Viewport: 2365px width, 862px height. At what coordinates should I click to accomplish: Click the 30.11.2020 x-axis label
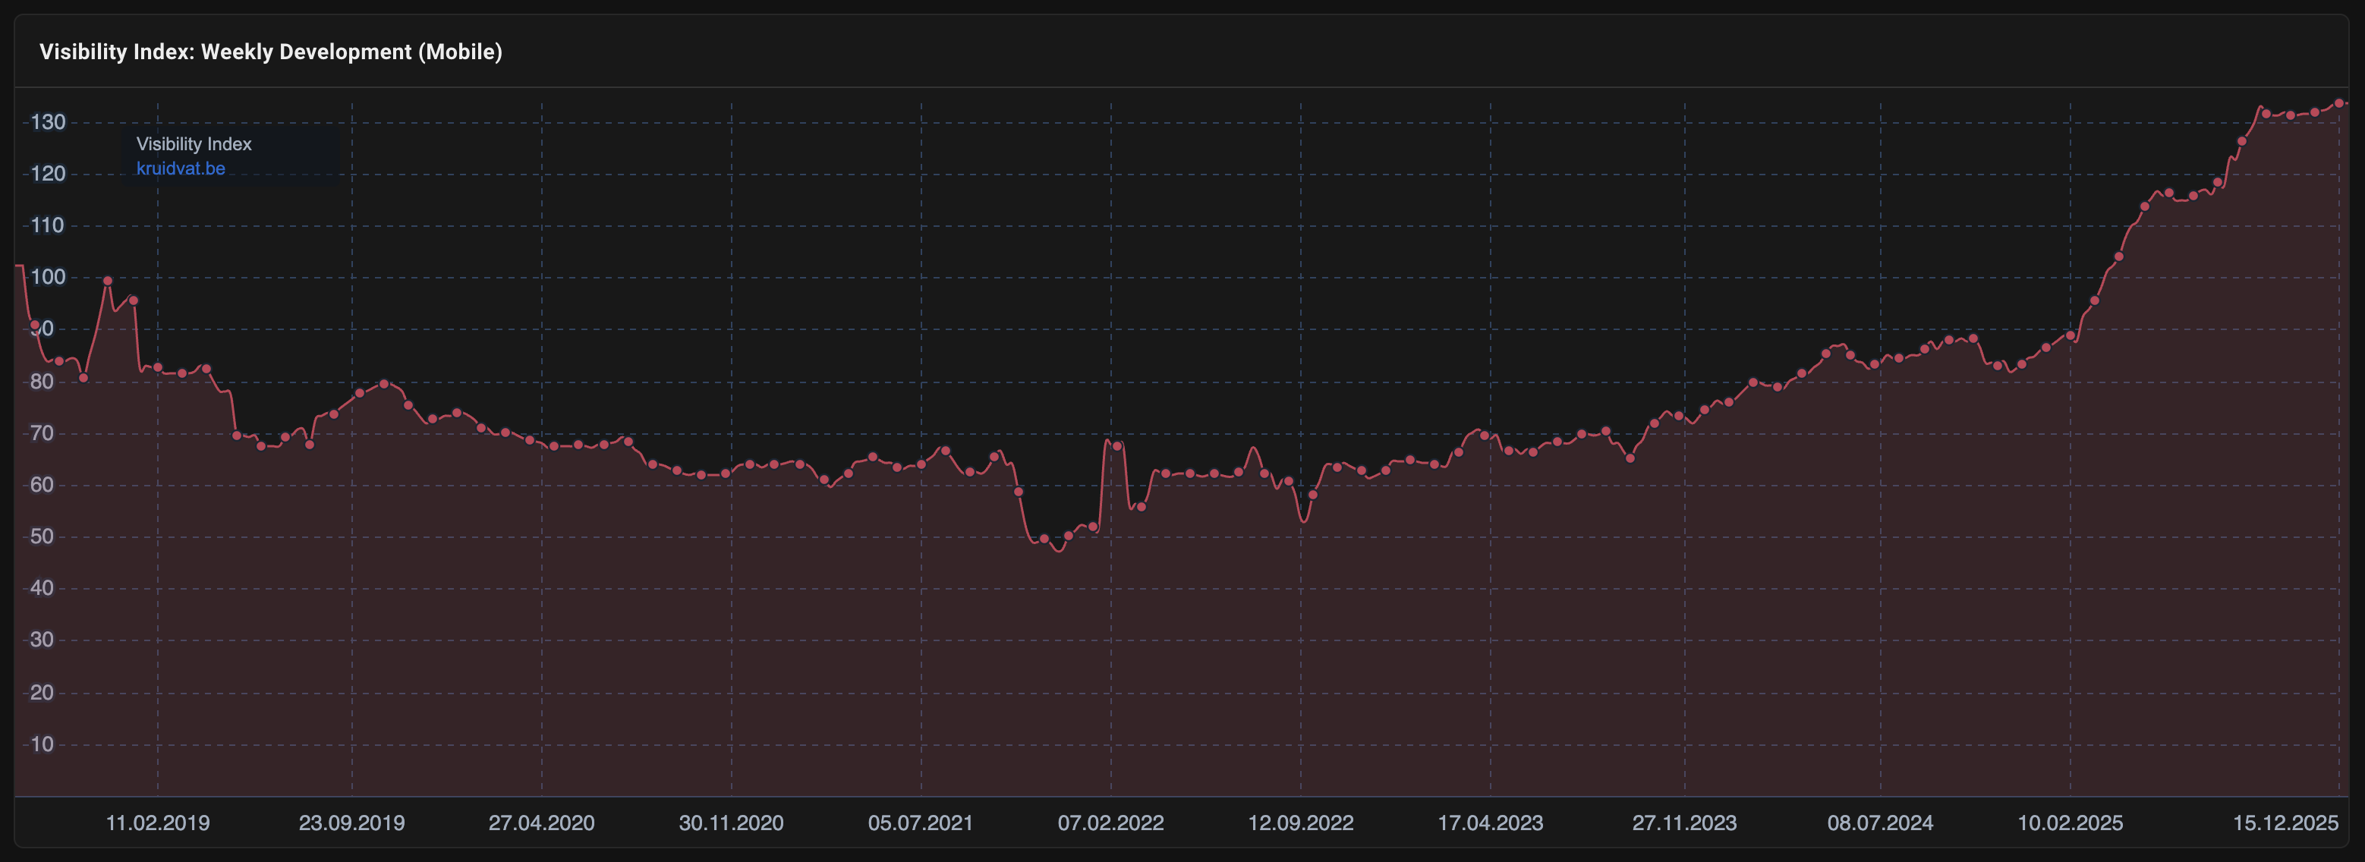click(x=731, y=823)
